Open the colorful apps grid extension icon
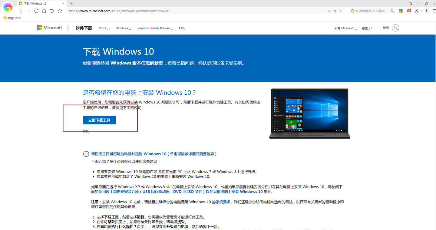The height and width of the screenshot is (230, 436). coord(401,11)
